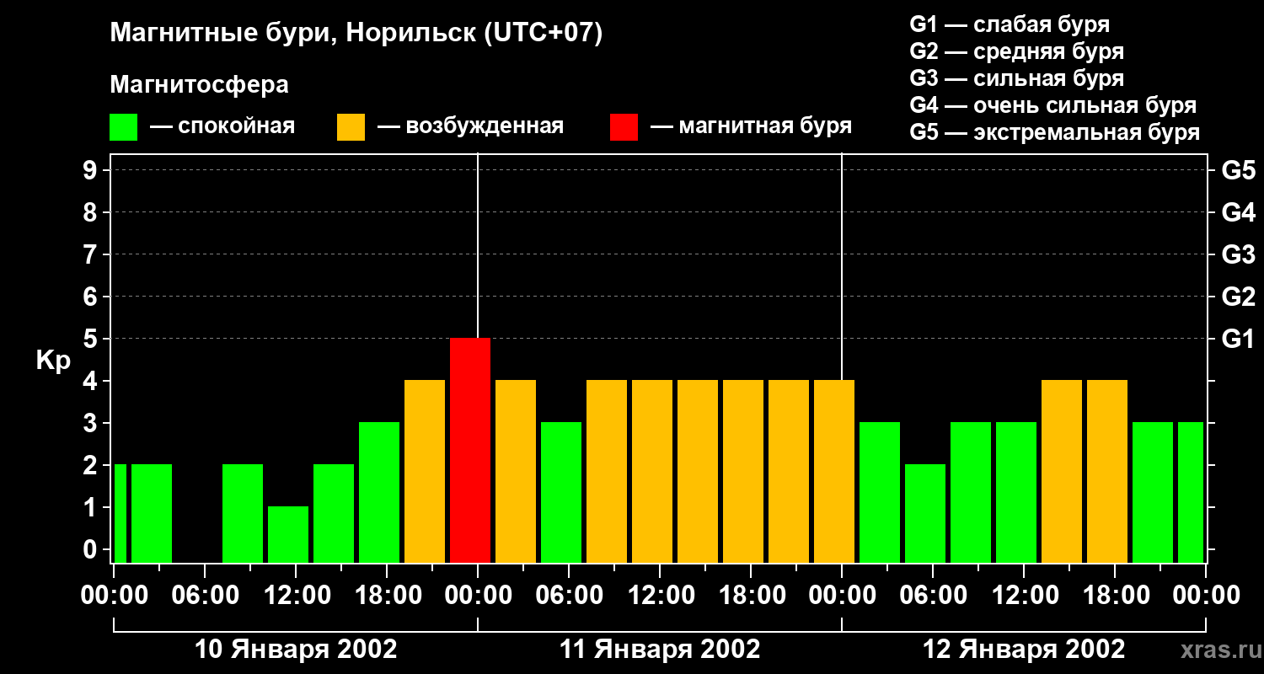Click the '12 Января 2002' date label

1024,650
